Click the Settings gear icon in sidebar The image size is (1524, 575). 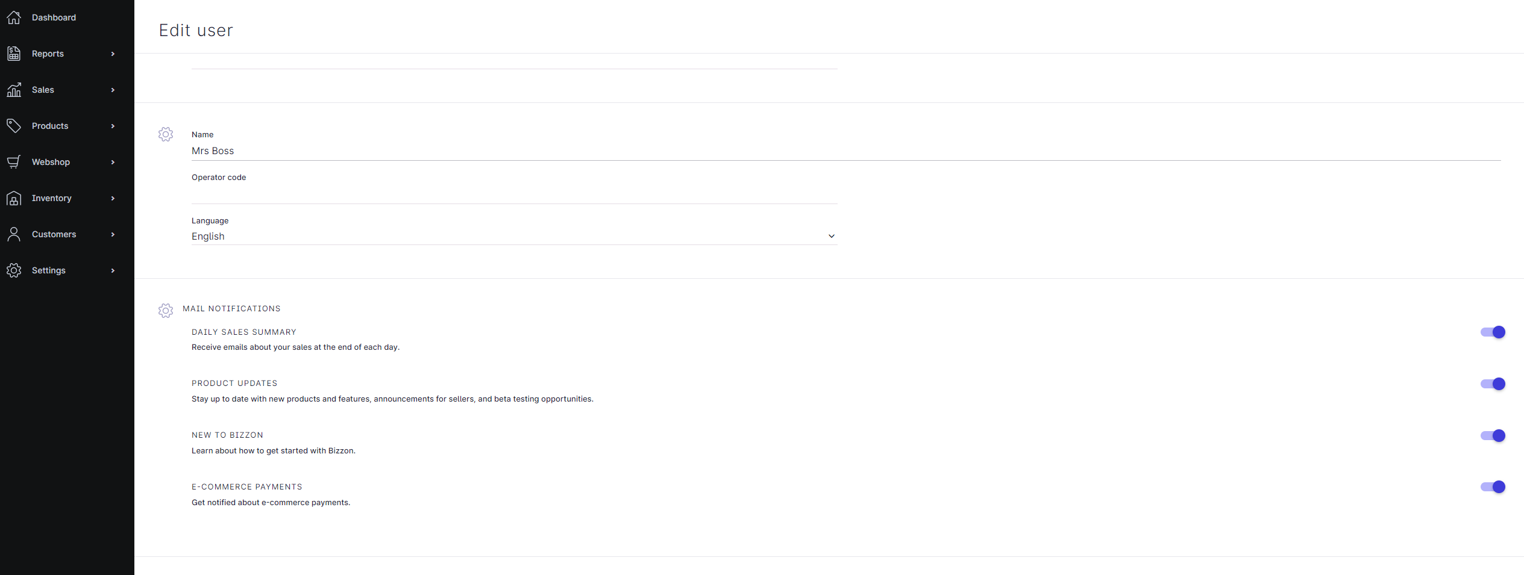point(14,270)
